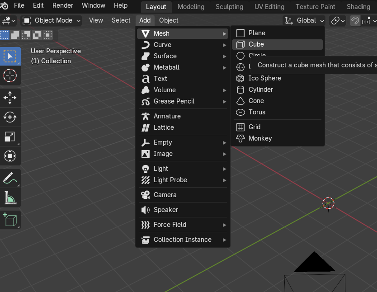Select the Scale tool
The width and height of the screenshot is (377, 292).
tap(10, 137)
